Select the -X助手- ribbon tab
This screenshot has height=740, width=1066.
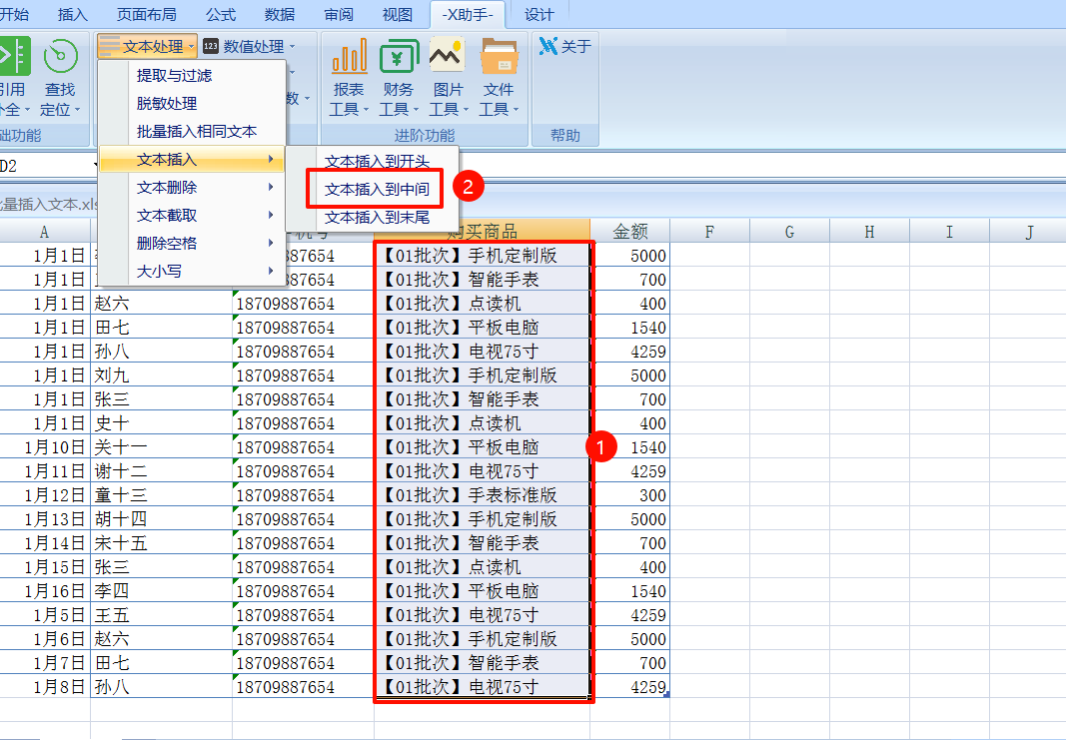[468, 14]
